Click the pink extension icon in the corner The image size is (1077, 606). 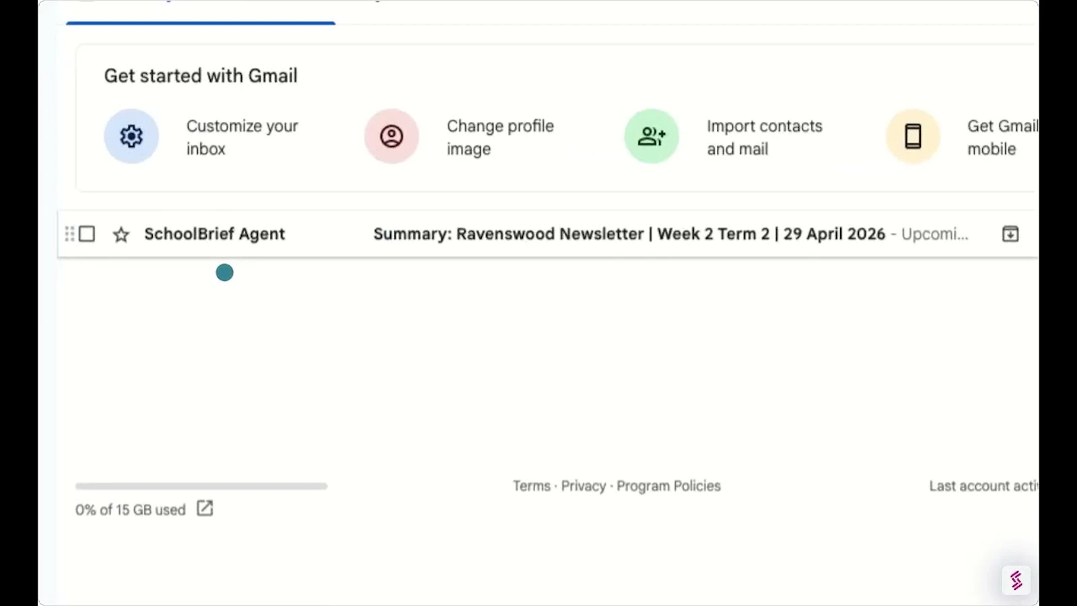click(1016, 580)
